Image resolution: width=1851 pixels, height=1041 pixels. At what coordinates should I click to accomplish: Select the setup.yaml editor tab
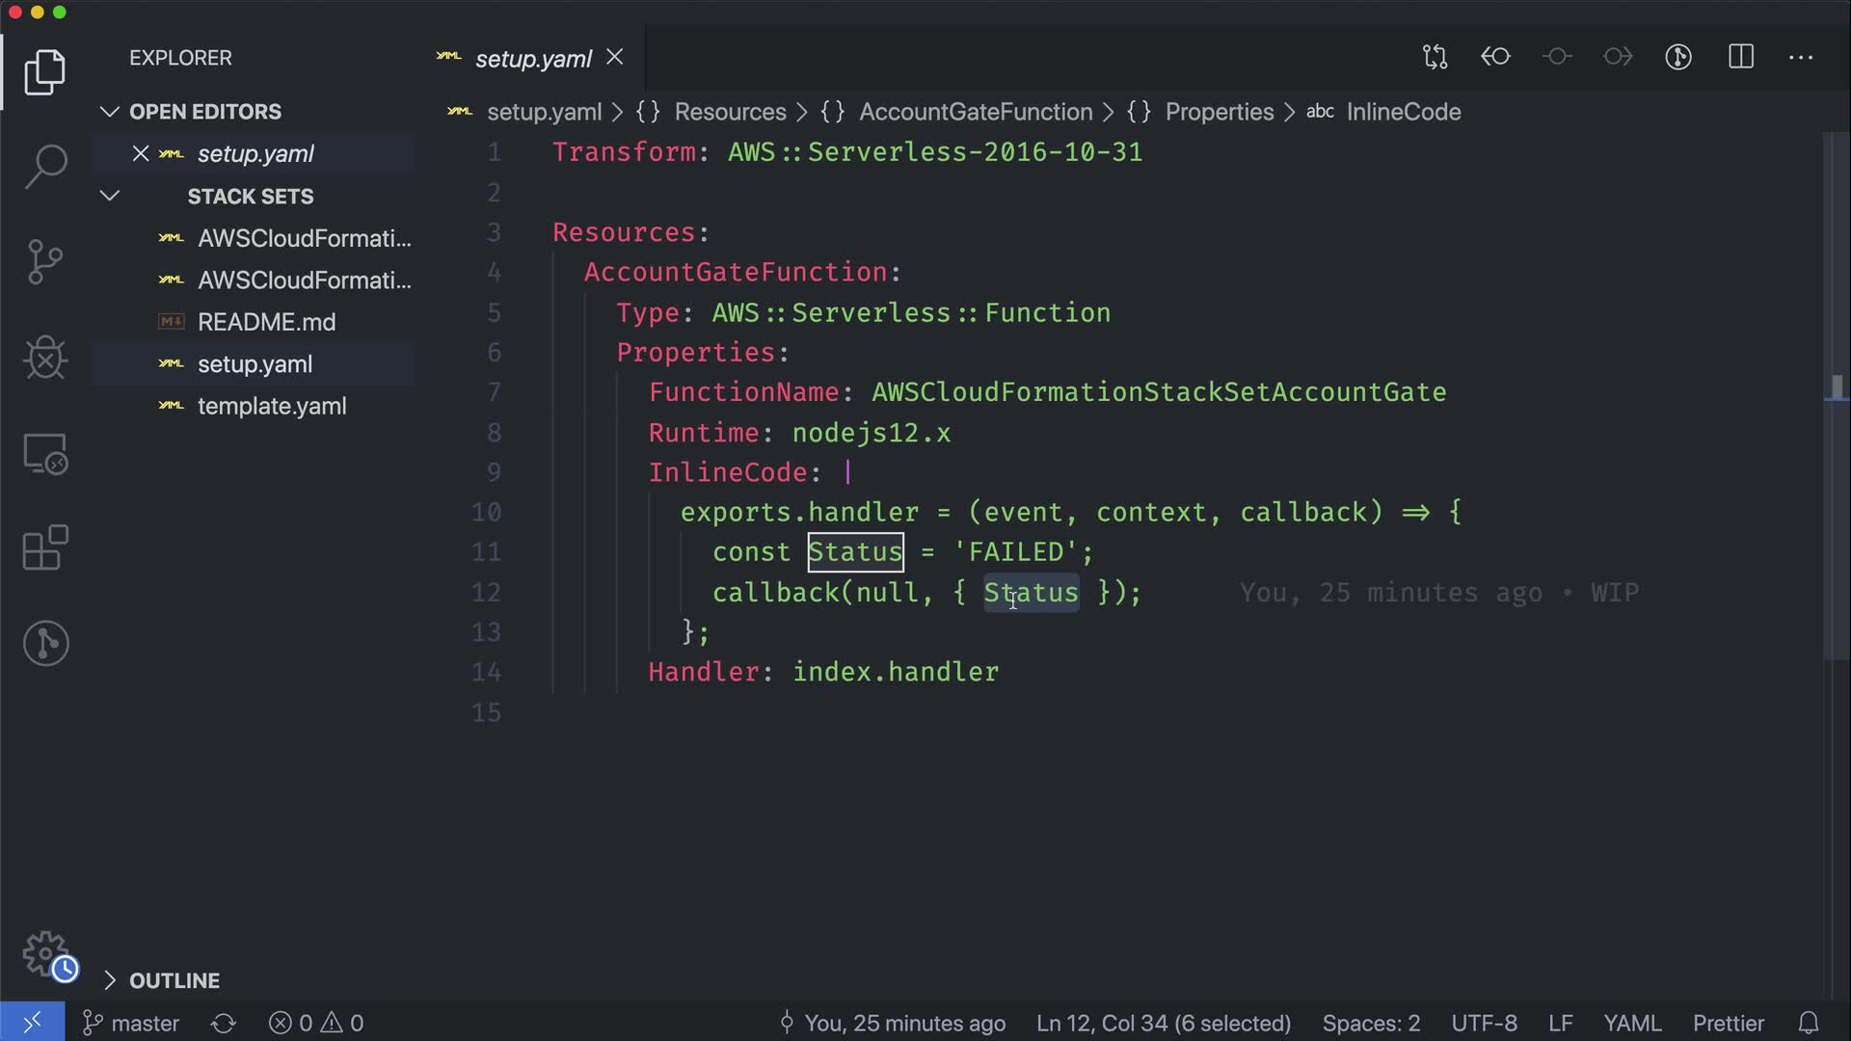532,59
